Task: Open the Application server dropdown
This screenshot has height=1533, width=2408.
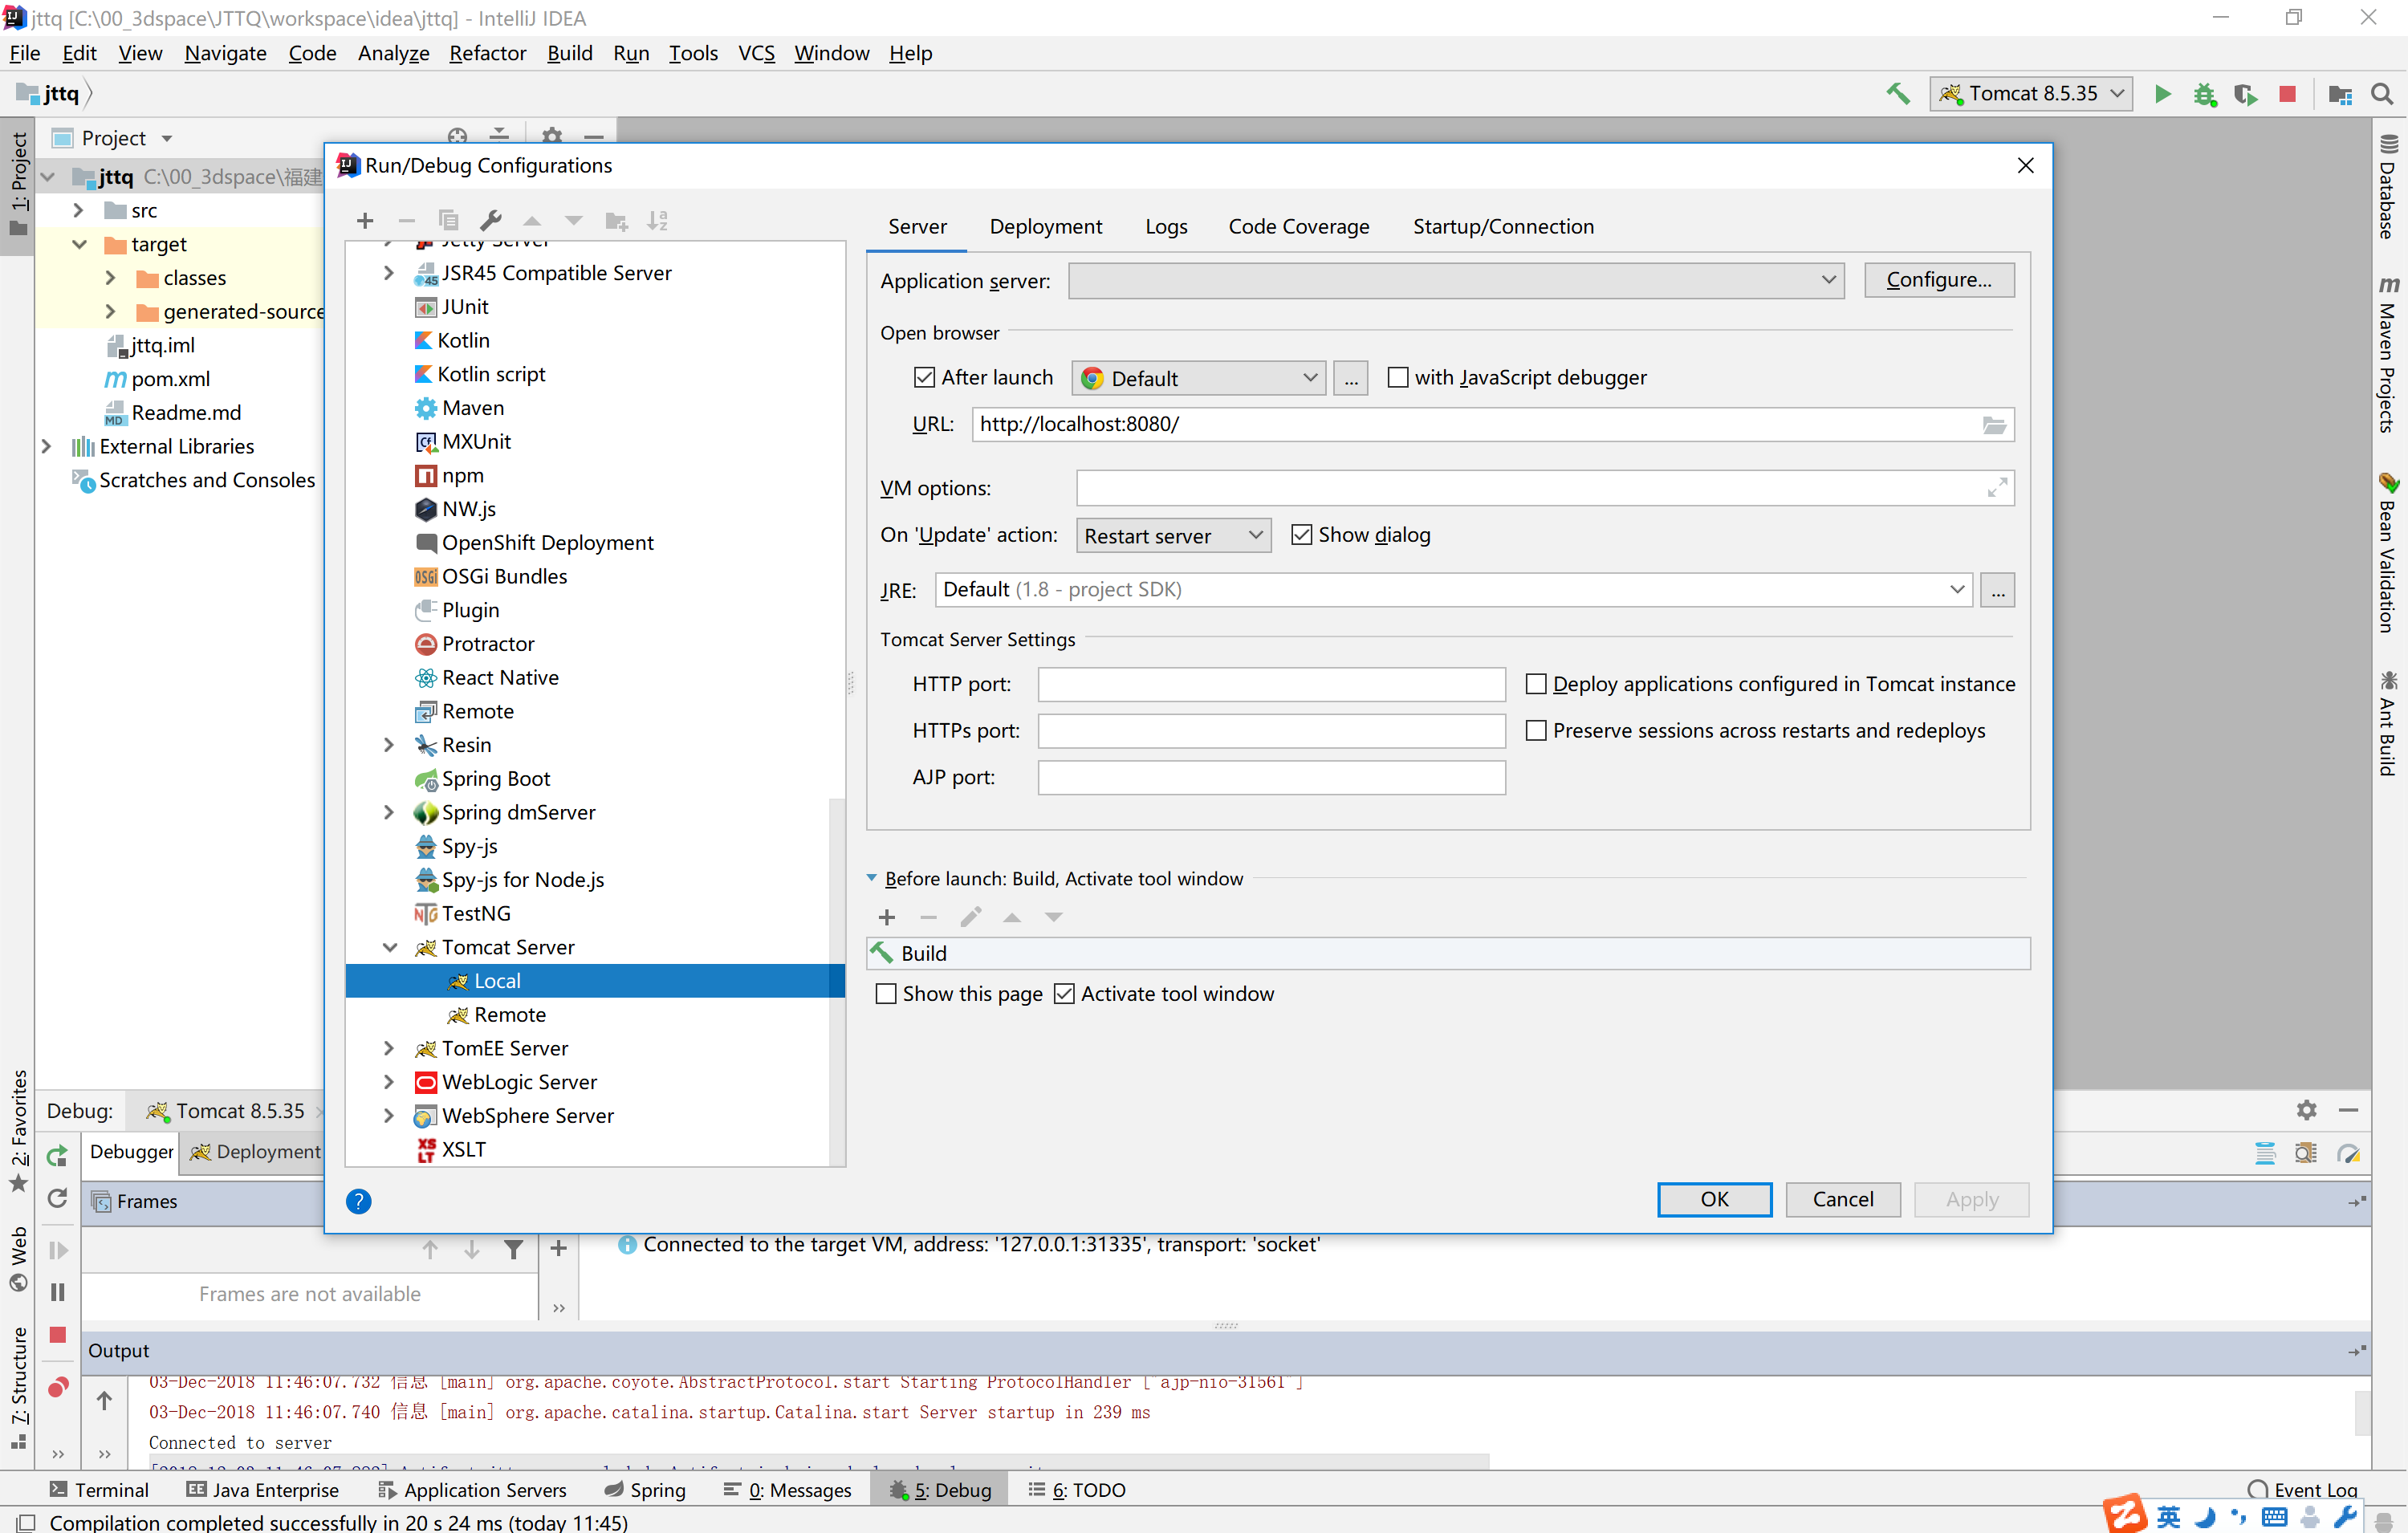Action: (x=1456, y=280)
